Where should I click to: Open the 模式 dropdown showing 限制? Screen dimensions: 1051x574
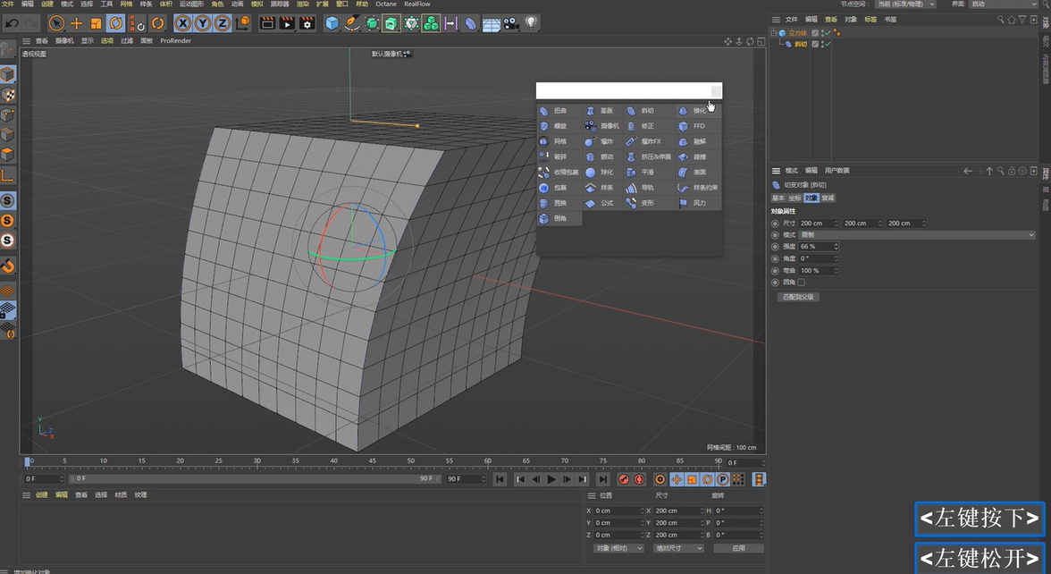coord(917,235)
